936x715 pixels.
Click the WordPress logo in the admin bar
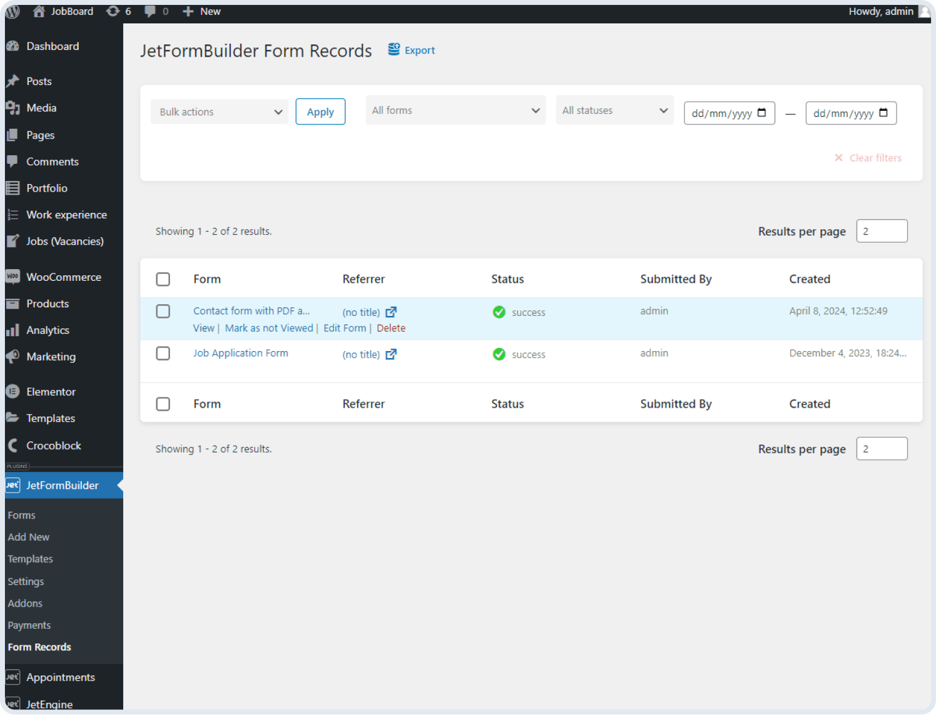[x=12, y=10]
